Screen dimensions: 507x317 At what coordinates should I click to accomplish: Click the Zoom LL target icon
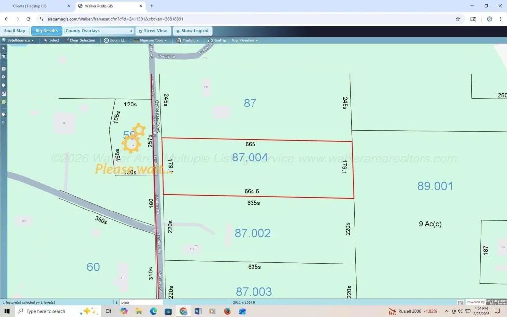[x=106, y=40]
